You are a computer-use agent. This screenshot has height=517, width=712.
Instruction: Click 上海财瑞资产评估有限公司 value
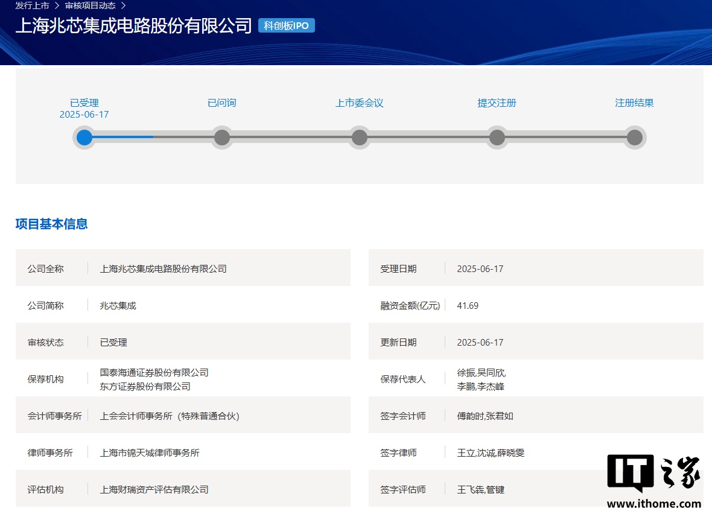pos(154,489)
